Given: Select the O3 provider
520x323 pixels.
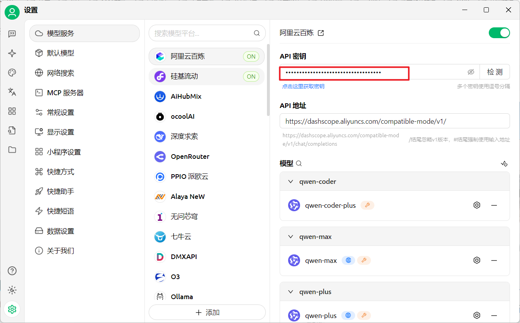Looking at the screenshot, I should (x=206, y=277).
